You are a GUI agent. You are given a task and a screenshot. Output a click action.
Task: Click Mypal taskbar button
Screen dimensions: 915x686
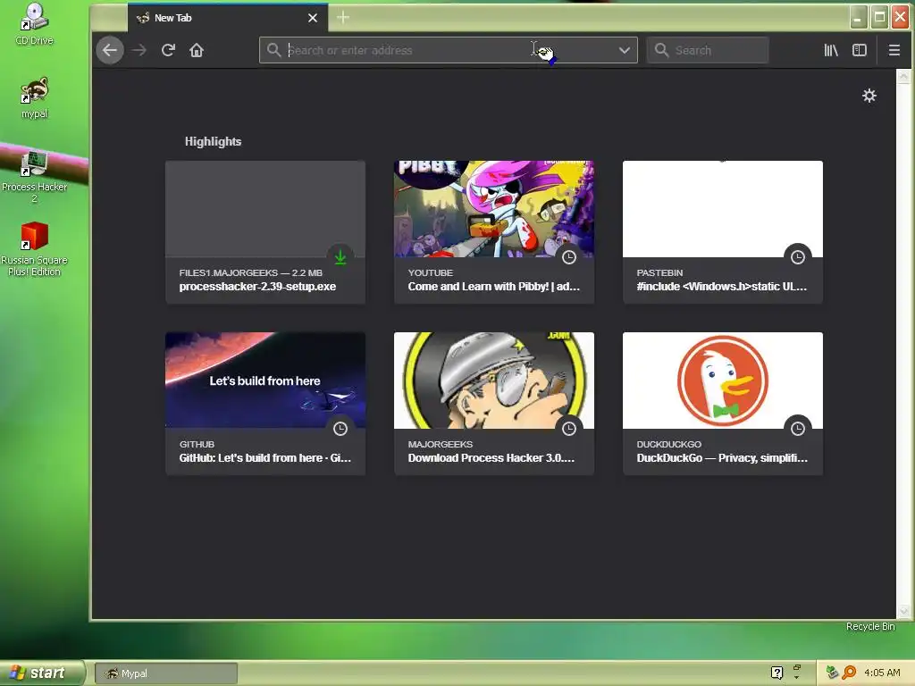(x=166, y=673)
